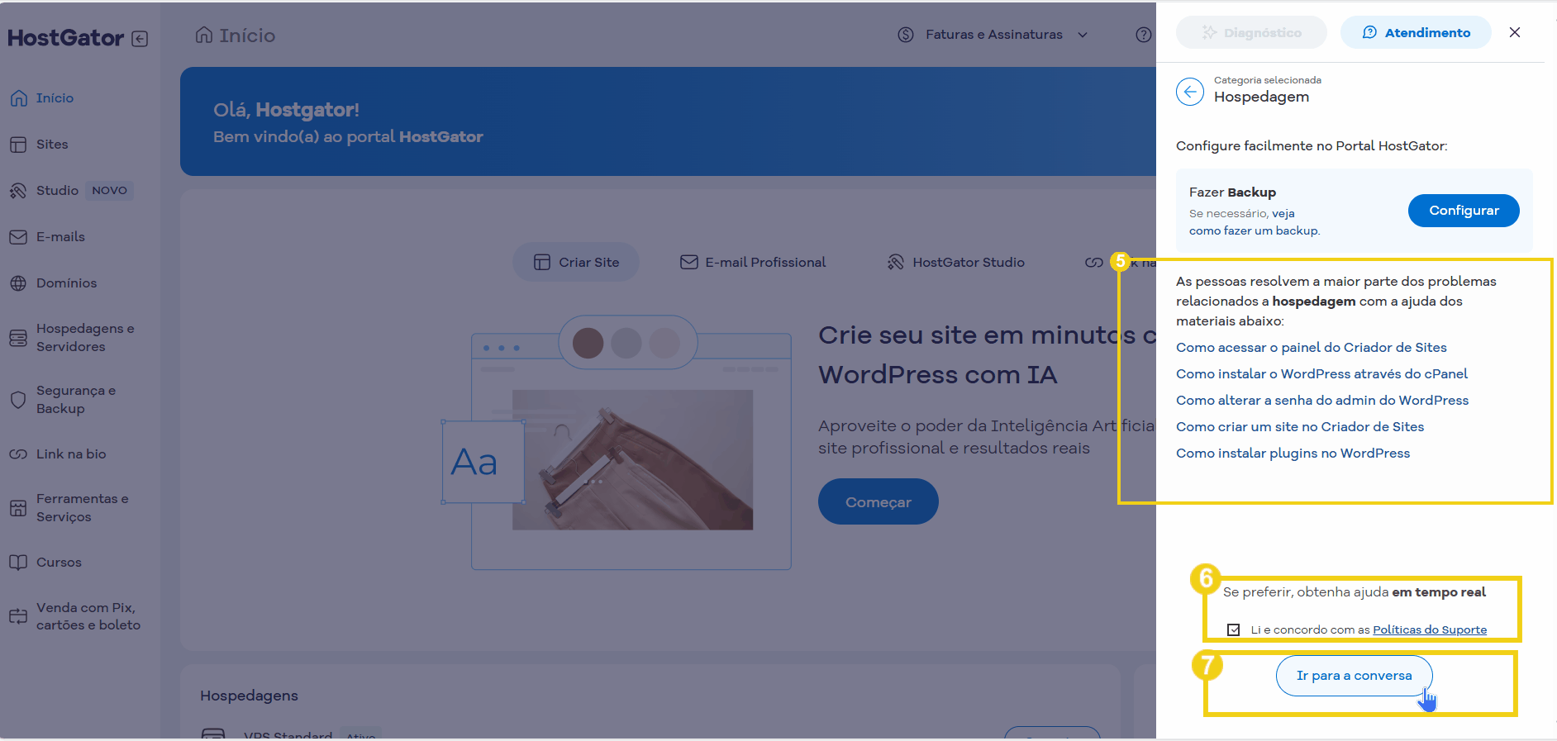Select the Criar Site tab

(x=576, y=262)
